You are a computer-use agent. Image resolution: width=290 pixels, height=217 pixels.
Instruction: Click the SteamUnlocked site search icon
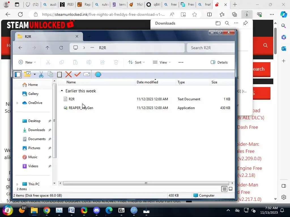[x=265, y=45]
